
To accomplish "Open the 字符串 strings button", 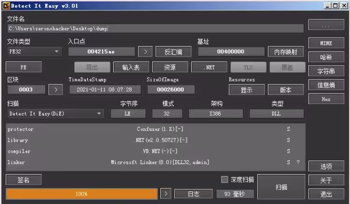I will (x=326, y=71).
